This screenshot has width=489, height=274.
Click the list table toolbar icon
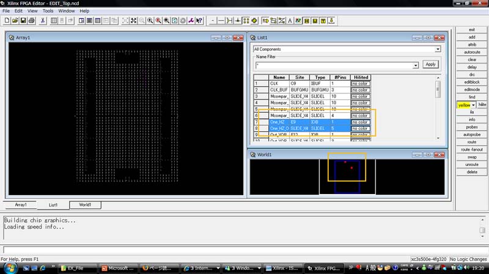tap(54, 21)
